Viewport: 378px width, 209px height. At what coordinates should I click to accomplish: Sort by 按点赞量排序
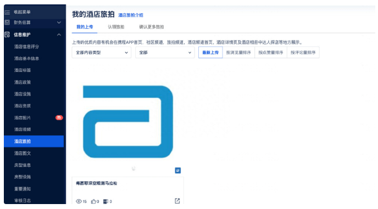click(271, 53)
